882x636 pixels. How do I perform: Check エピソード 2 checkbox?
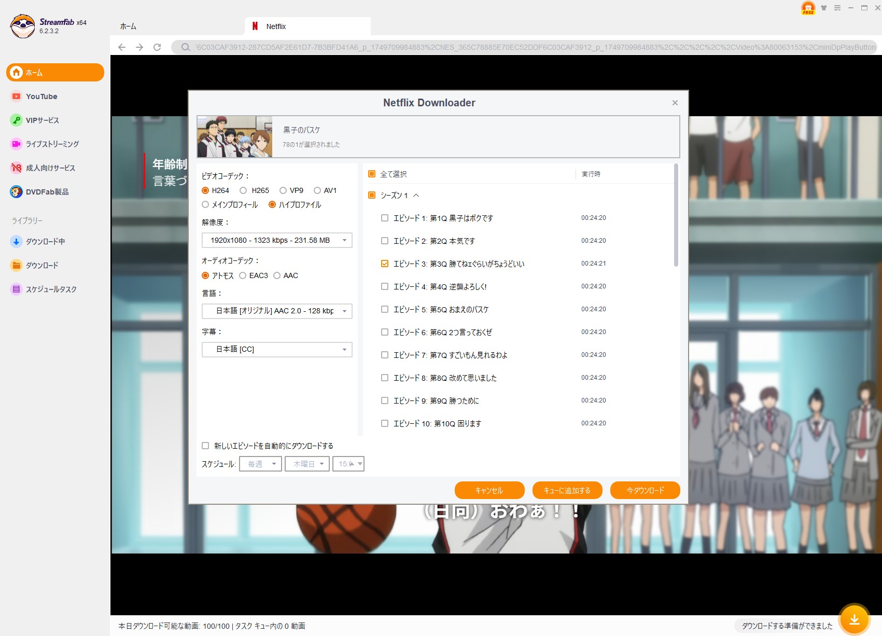pyautogui.click(x=385, y=241)
